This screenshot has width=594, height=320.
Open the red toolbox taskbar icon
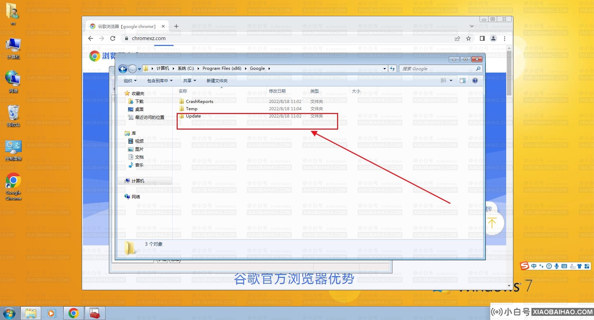pos(95,313)
